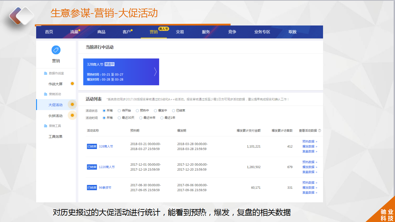Click the orange dot beside 大促活动
Image resolution: width=395 pixels, height=222 pixels.
coord(72,105)
